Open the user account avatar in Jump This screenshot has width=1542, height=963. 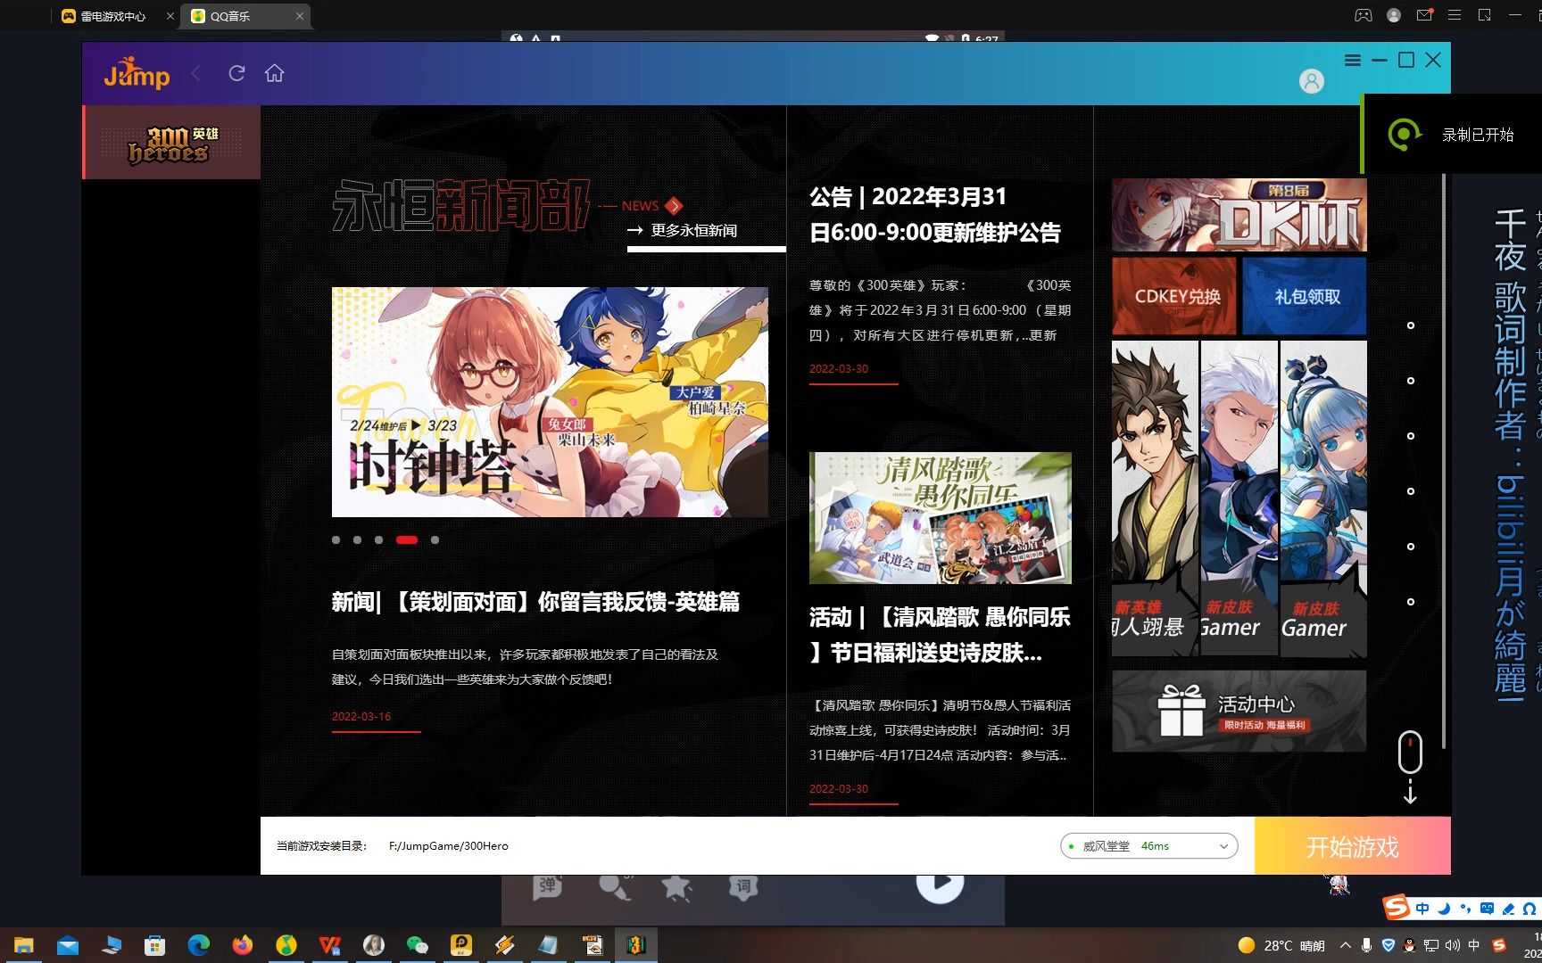(1311, 81)
